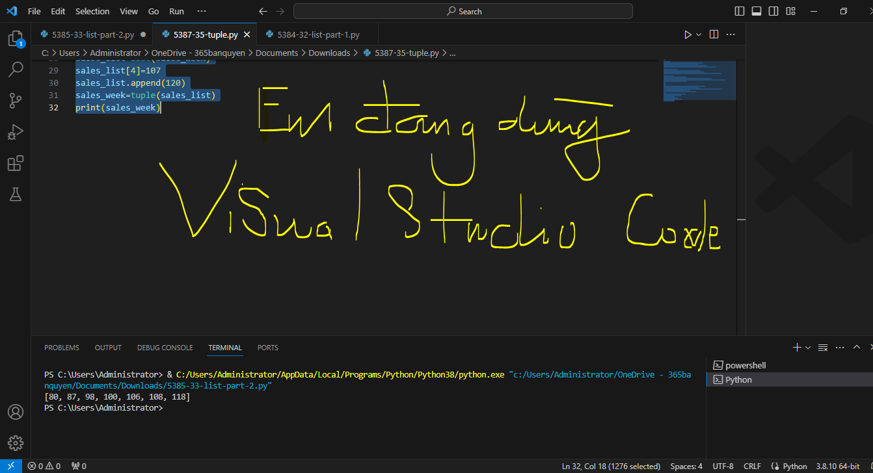Open the Explorer view in activity bar
Viewport: 873px width, 473px height.
[16, 39]
